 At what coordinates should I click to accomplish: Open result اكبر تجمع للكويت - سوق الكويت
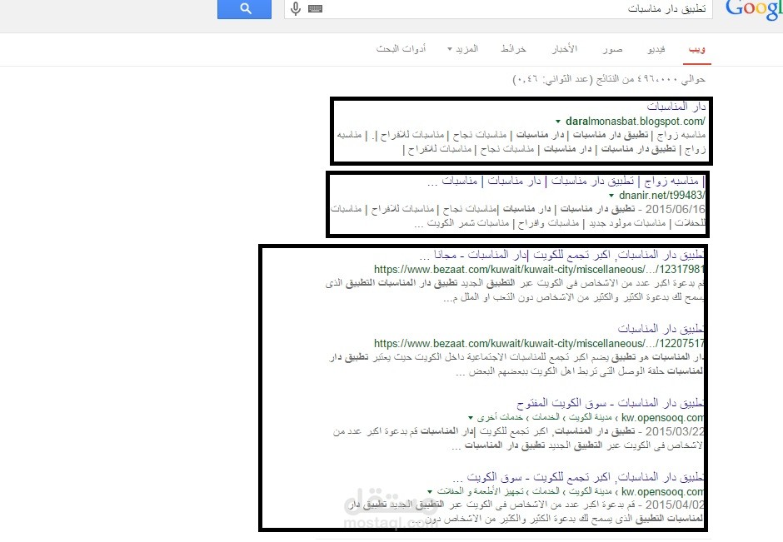click(578, 477)
